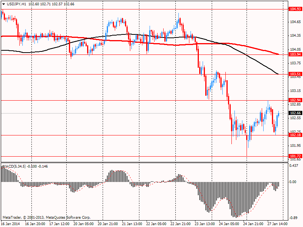Screen dimensions: 303x227
Task: Click the current price 102.66 black label
Action: pyautogui.click(x=295, y=113)
